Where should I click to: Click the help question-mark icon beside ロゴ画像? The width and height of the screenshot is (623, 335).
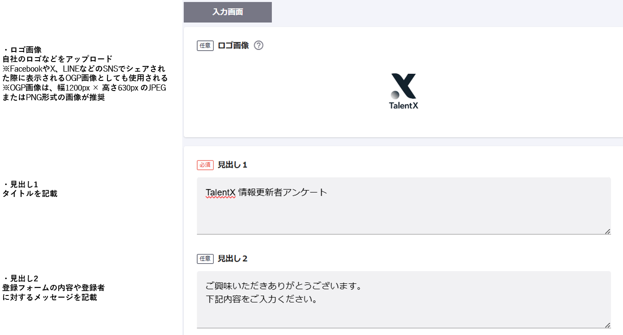[x=259, y=45]
